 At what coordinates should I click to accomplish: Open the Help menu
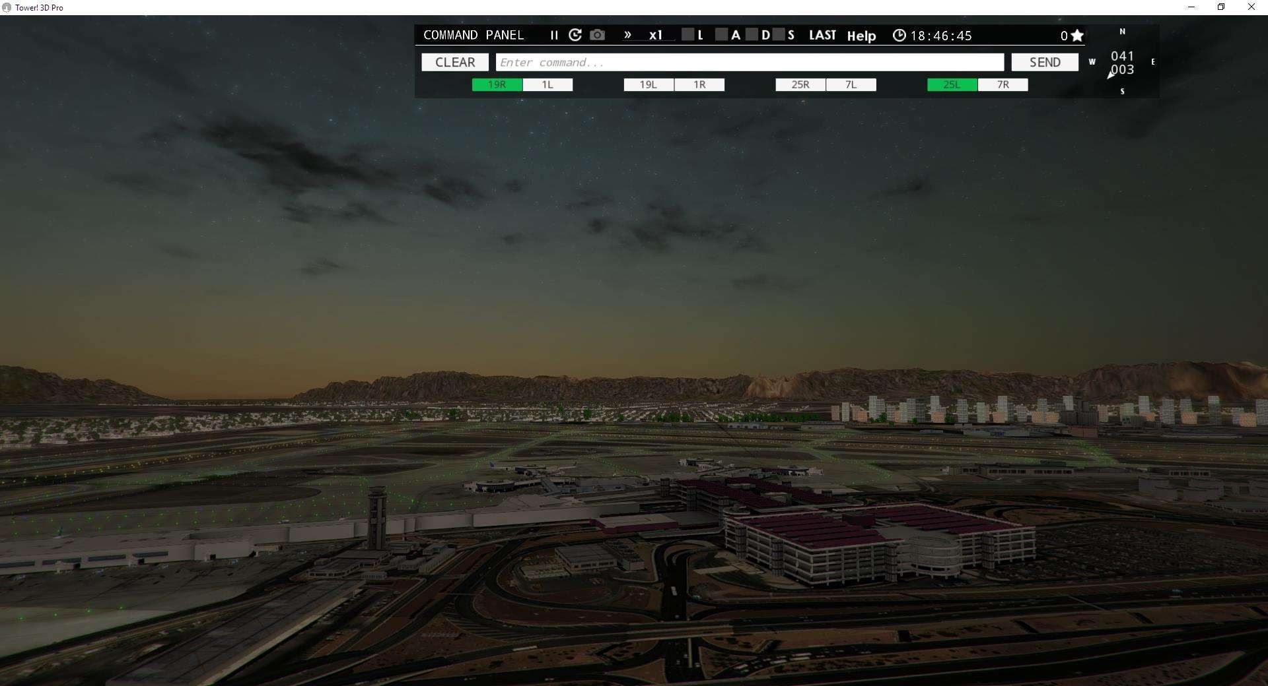tap(861, 36)
